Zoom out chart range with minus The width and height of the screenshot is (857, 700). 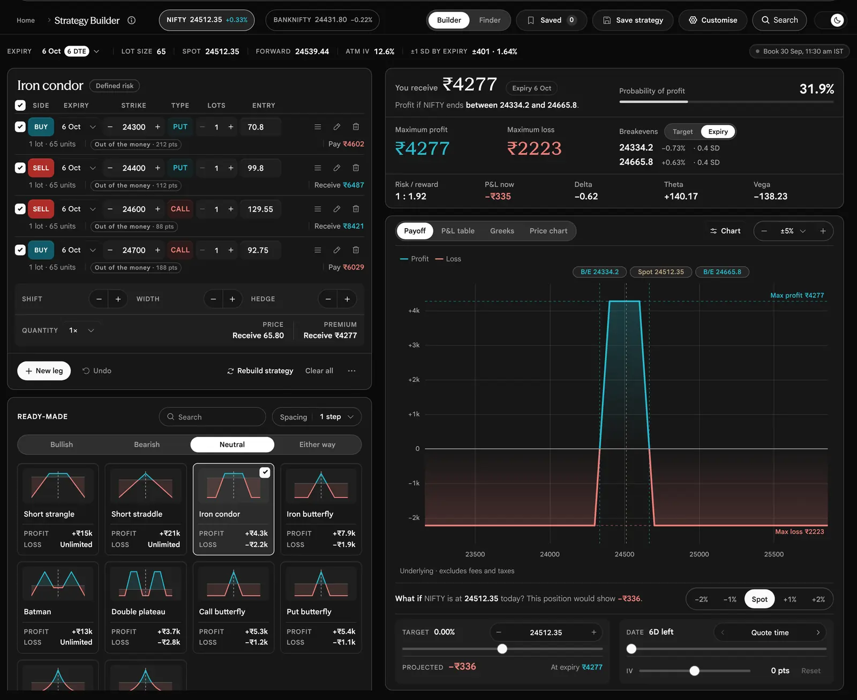coord(764,231)
